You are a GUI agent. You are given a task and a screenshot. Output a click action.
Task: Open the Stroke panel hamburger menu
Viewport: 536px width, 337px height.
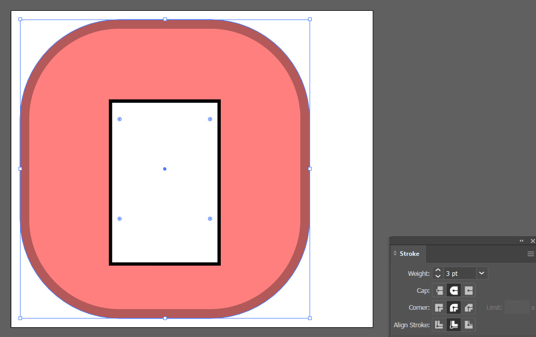[530, 254]
